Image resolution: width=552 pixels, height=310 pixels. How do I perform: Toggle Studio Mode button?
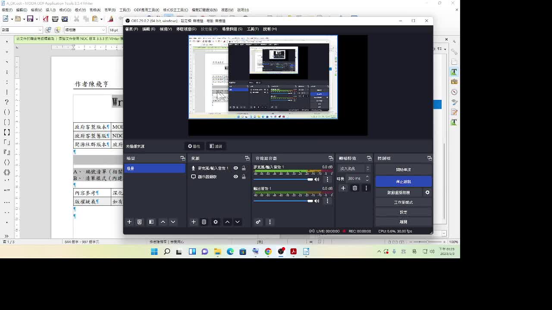point(403,202)
